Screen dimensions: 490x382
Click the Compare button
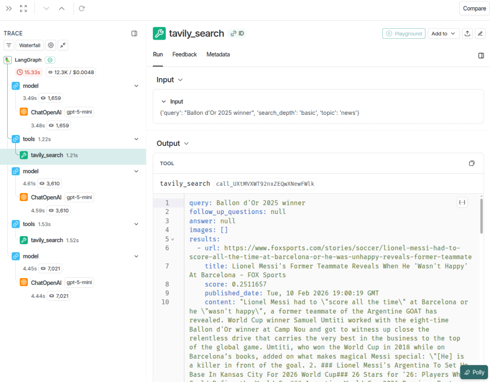click(474, 9)
